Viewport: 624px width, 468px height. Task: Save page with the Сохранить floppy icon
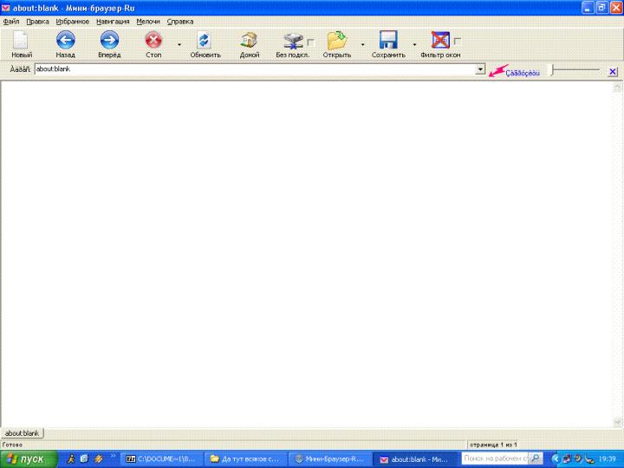click(388, 40)
